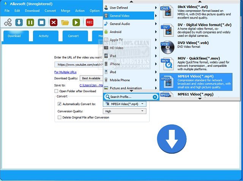Open the Download menu

32,11
